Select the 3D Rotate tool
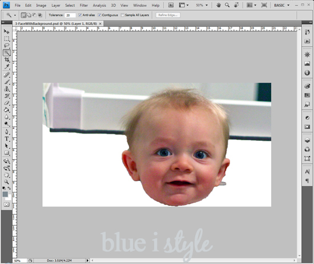Screen dimensions: 314x264 [7, 161]
